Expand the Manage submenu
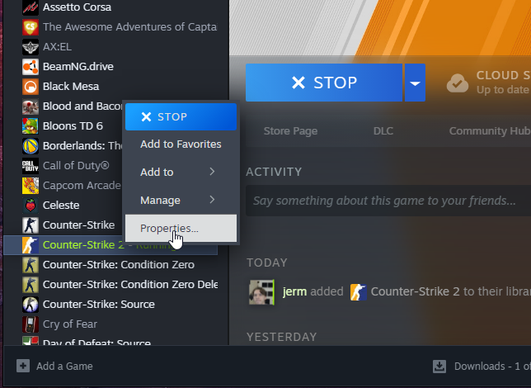This screenshot has height=388, width=531. tap(181, 200)
